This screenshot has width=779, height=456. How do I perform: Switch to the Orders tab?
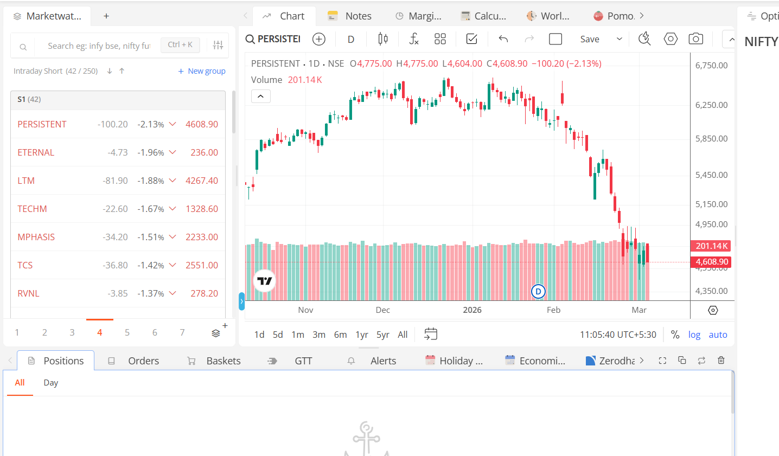coord(143,361)
